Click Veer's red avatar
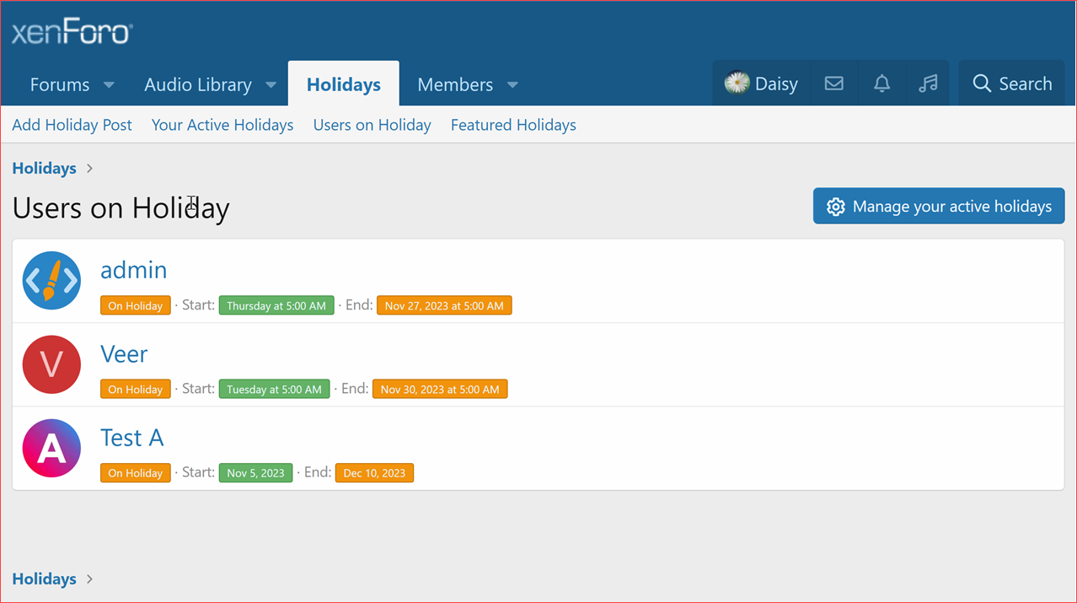 [x=51, y=364]
